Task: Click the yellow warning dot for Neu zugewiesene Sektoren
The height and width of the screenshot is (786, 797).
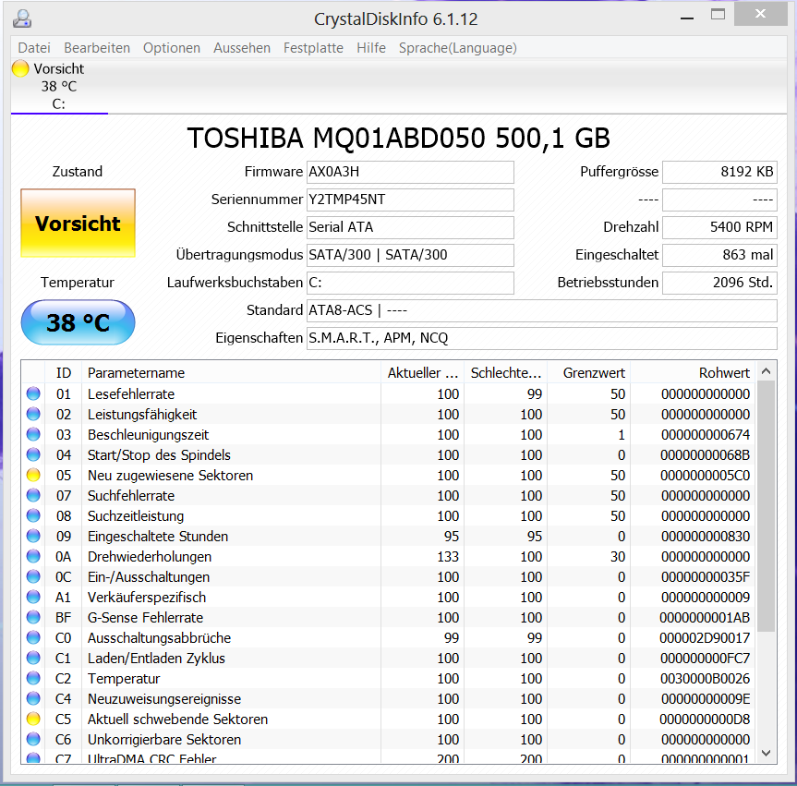Action: [x=33, y=475]
